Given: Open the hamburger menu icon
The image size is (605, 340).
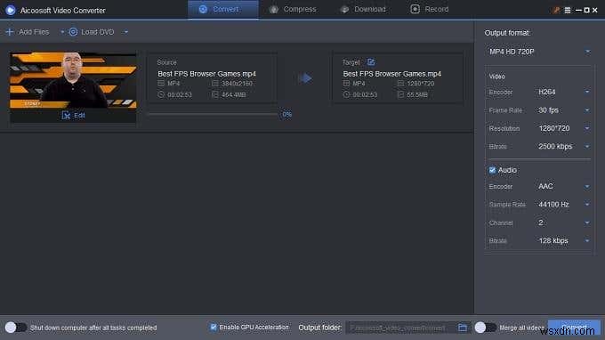Looking at the screenshot, I should [x=568, y=11].
